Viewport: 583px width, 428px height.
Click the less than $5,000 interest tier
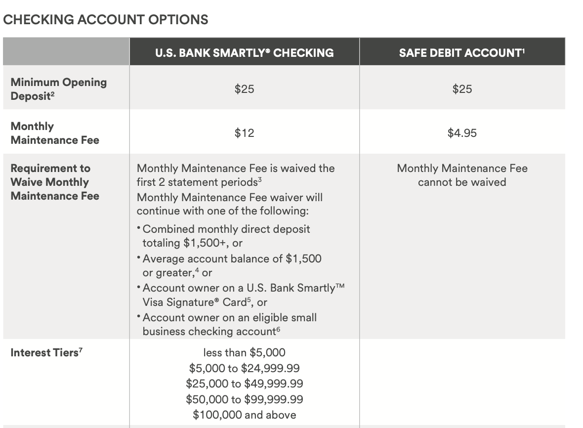click(244, 352)
